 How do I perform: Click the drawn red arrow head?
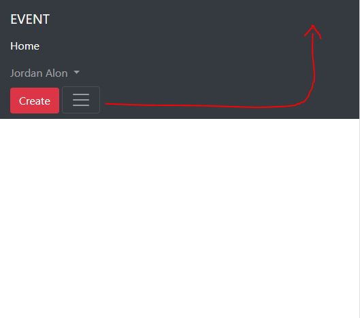(313, 31)
